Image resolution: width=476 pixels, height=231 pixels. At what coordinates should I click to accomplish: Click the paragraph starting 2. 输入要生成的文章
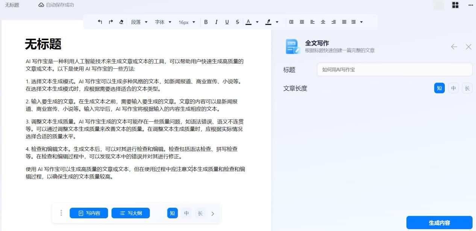coord(132,105)
